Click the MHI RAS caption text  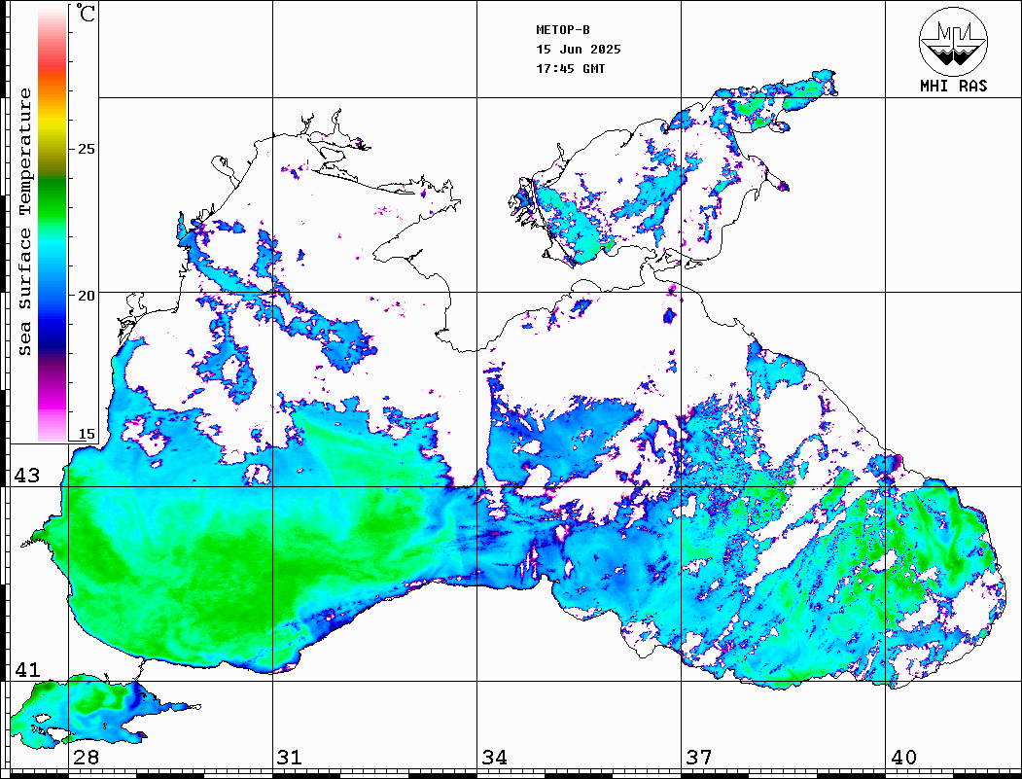953,86
